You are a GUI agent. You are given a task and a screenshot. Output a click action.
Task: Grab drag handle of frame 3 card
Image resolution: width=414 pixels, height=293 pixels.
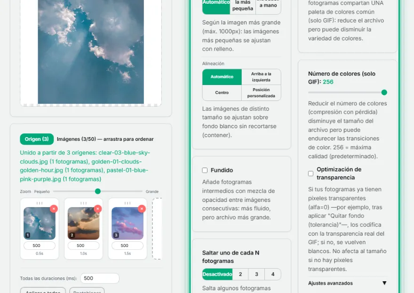(127, 203)
